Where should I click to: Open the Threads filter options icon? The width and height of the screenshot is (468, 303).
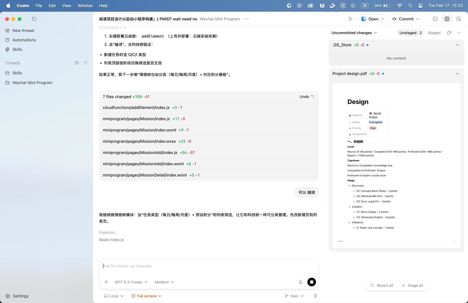[86, 63]
